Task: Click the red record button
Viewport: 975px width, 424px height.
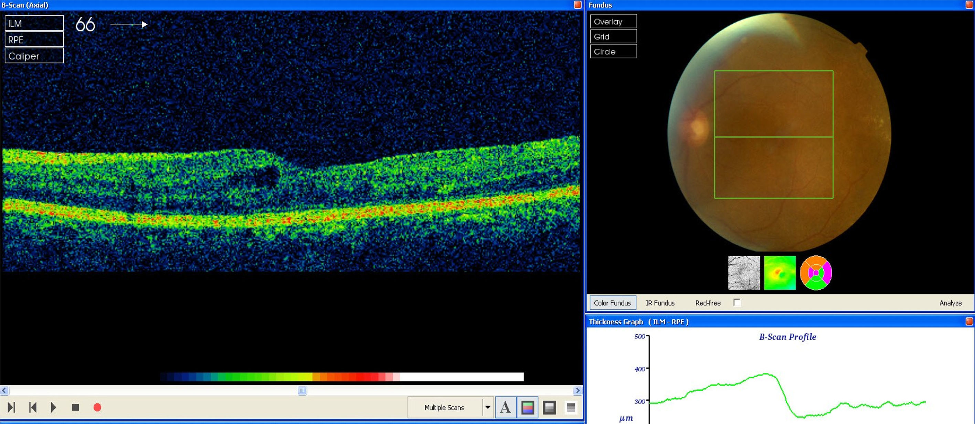Action: click(x=97, y=408)
